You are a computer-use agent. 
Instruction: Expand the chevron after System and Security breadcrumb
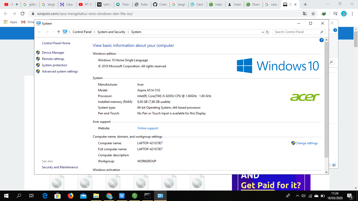[x=128, y=32]
